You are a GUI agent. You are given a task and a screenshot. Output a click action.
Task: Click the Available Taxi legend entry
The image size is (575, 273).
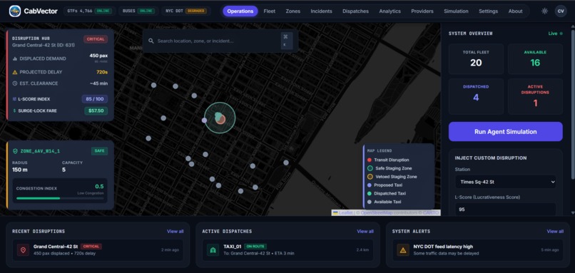coord(384,202)
